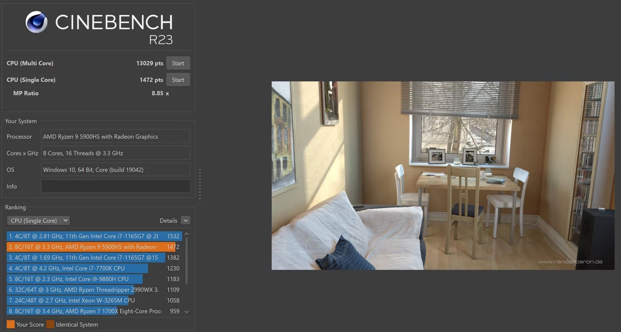Select ranking row i7-1165G7 scoring 1382
Image resolution: width=621 pixels, height=332 pixels.
[94, 257]
